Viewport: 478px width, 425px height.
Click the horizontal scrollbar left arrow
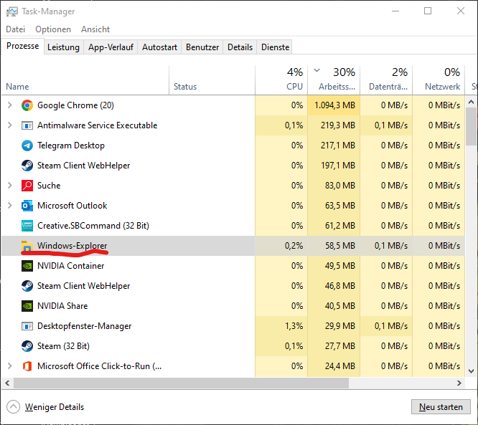7,383
